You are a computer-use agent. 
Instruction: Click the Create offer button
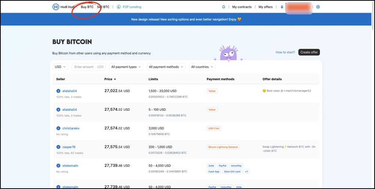click(x=309, y=52)
